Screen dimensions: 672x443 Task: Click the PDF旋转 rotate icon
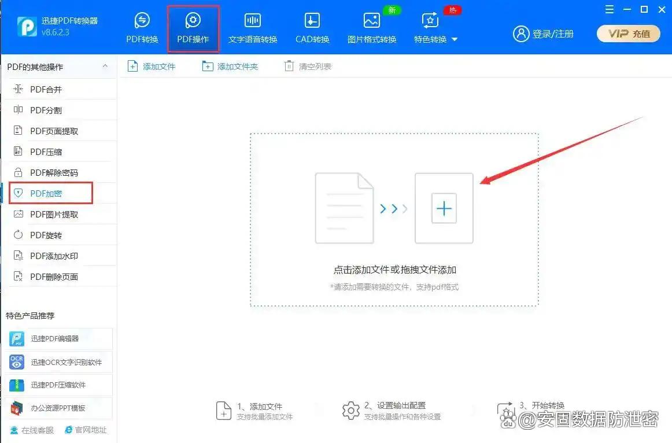pyautogui.click(x=18, y=235)
